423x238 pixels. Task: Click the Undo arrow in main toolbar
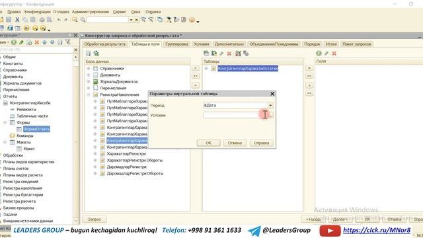[59, 20]
